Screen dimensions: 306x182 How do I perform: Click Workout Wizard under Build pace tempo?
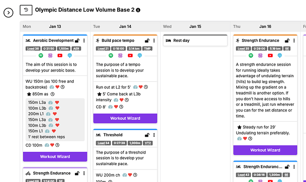pos(125,119)
